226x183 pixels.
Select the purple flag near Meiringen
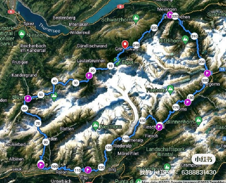click(x=170, y=15)
